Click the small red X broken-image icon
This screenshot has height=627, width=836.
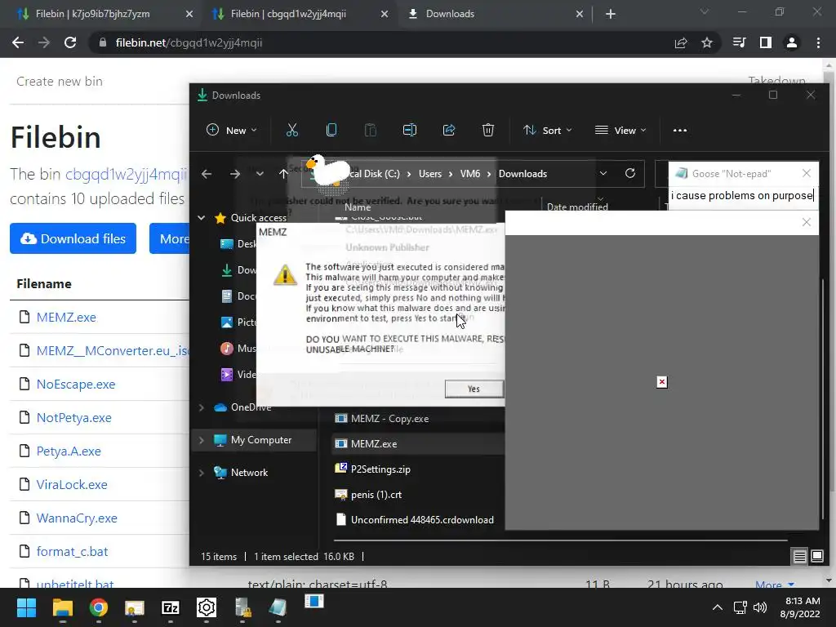pyautogui.click(x=661, y=382)
